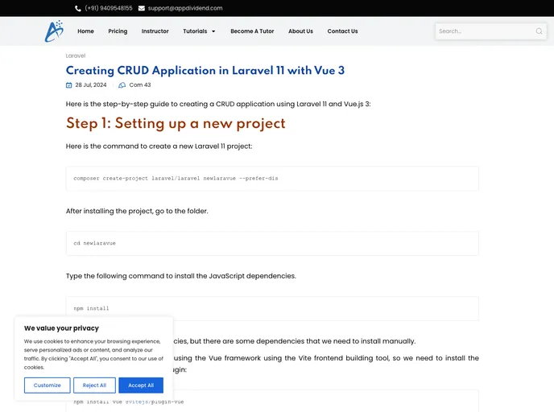Click the envelope icon beside support email

coord(142,8)
